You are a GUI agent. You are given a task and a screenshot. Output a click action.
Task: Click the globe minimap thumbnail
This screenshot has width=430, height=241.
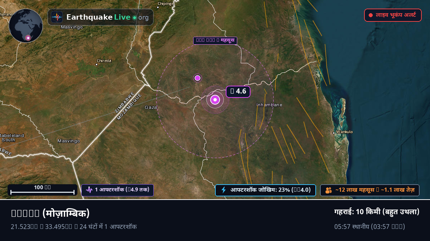point(26,26)
